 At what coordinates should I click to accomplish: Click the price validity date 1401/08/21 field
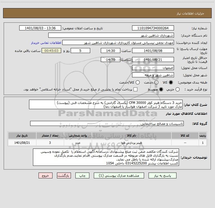(x=153, y=59)
